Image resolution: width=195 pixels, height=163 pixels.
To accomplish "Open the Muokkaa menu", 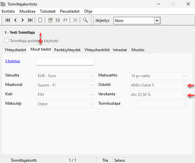I will click(x=27, y=11).
